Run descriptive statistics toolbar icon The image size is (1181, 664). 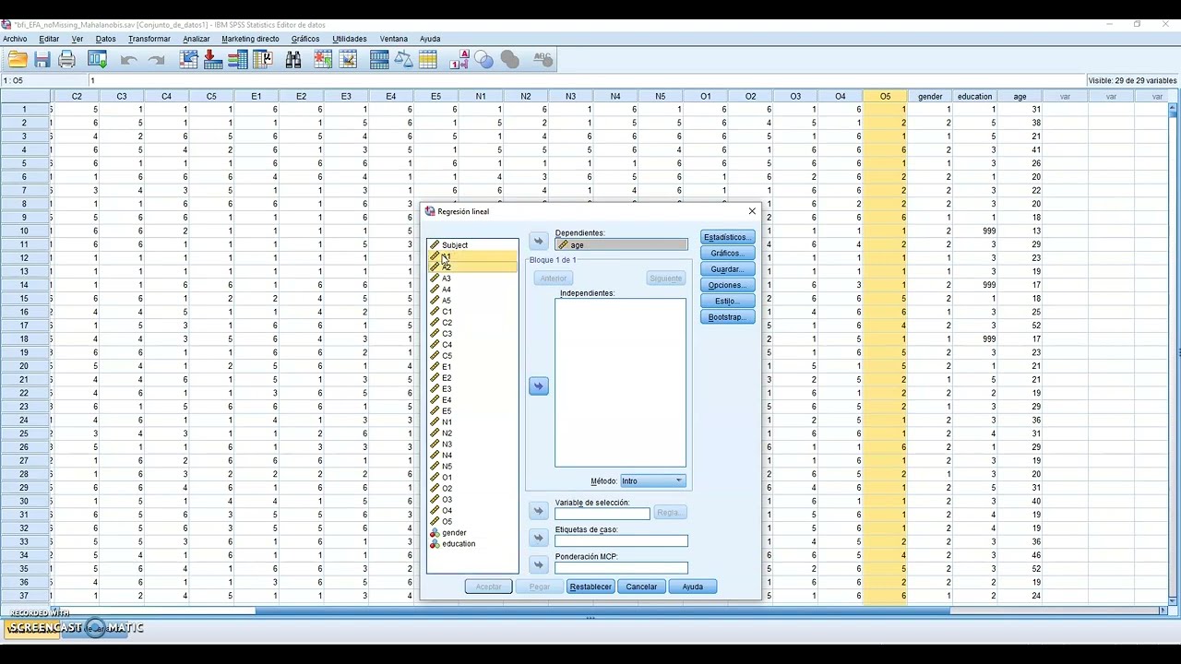point(263,60)
